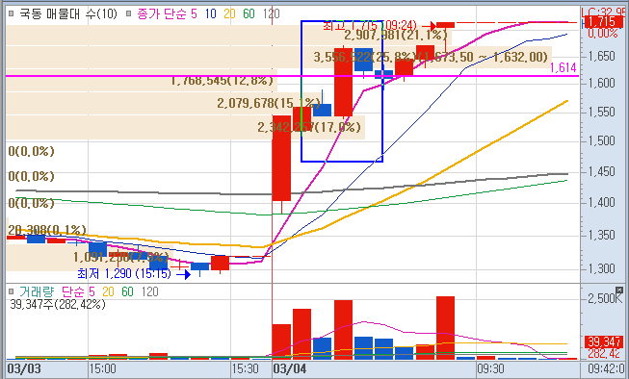Click volume MA period 60 in green

127,291
